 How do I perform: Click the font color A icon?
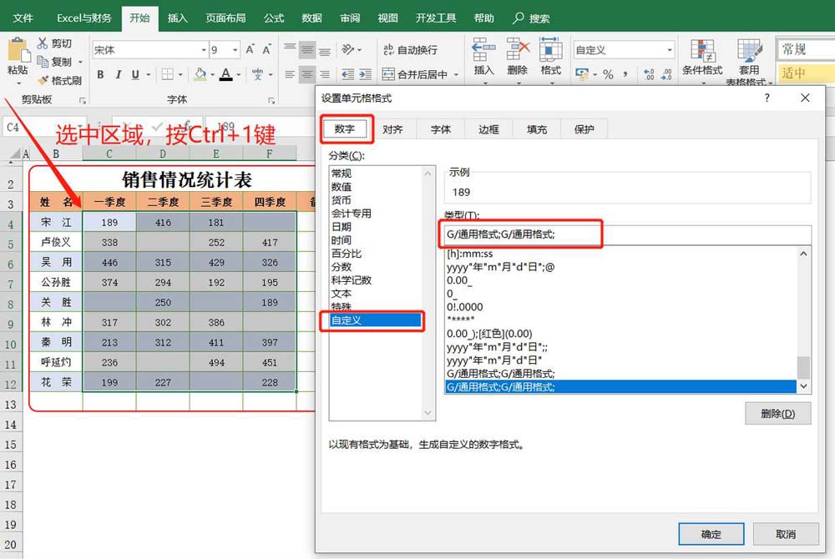[x=225, y=74]
